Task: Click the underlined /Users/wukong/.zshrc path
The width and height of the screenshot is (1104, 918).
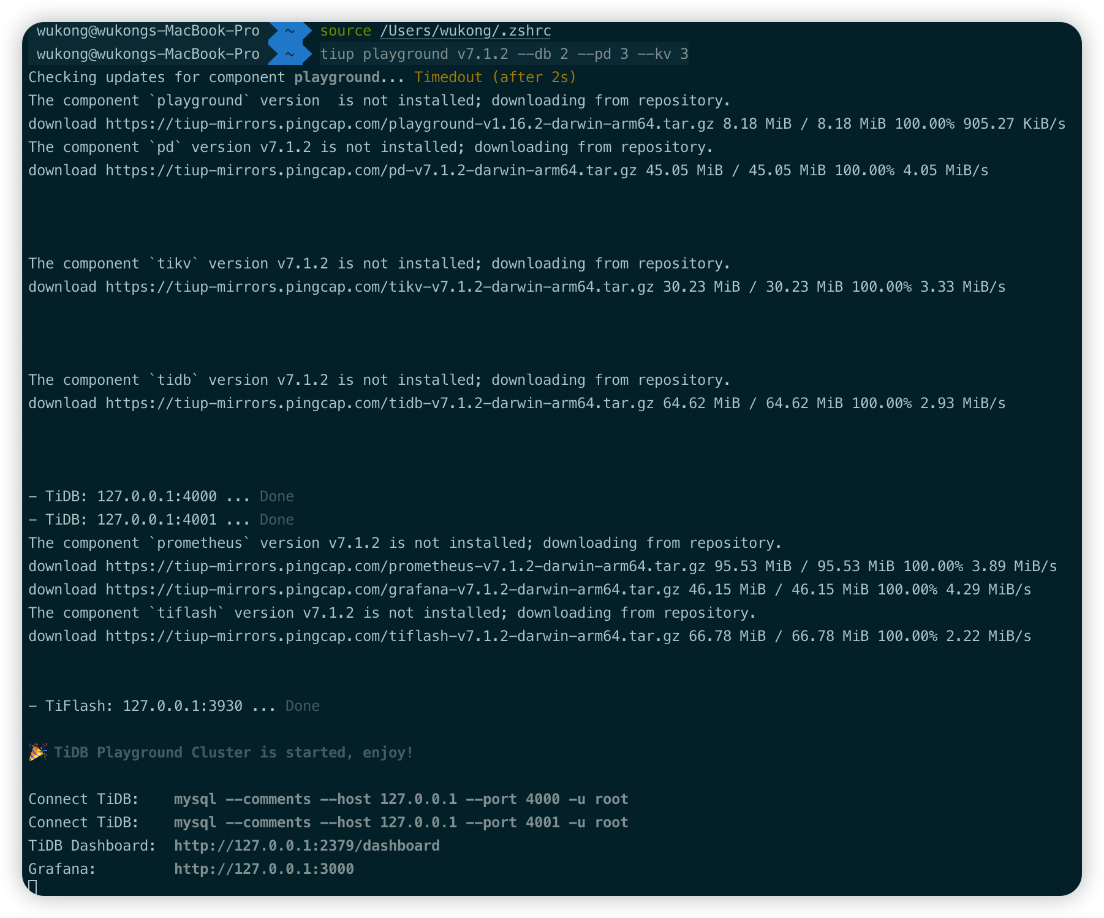Action: click(x=465, y=31)
